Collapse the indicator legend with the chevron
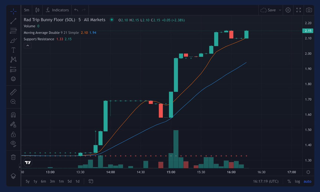The width and height of the screenshot is (320, 192). pyautogui.click(x=27, y=45)
